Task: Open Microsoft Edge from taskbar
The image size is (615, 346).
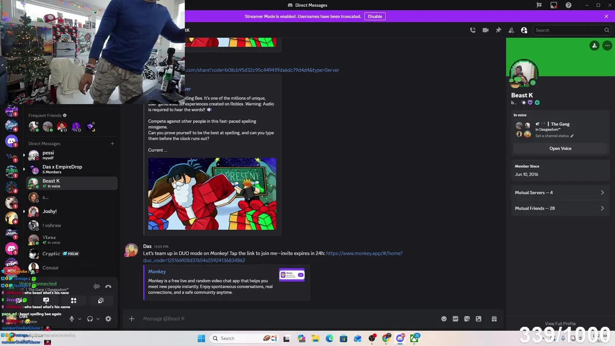Action: (x=330, y=338)
